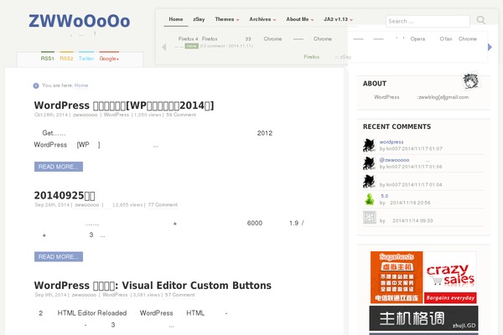Open the 77 Comment link
Image resolution: width=503 pixels, height=335 pixels.
(x=163, y=204)
